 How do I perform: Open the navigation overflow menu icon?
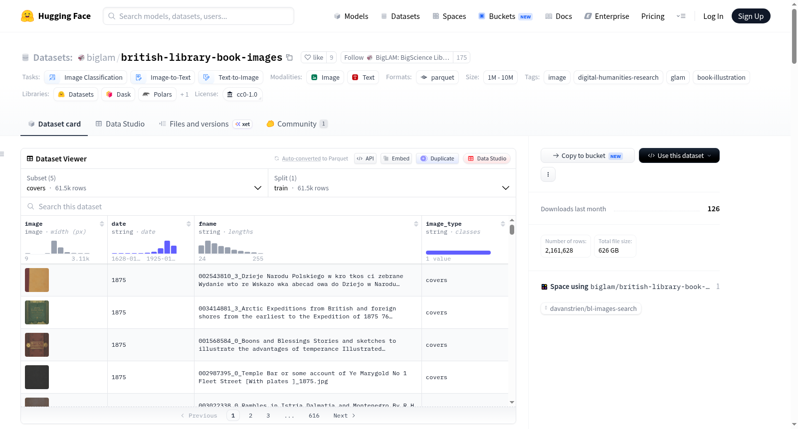681,16
